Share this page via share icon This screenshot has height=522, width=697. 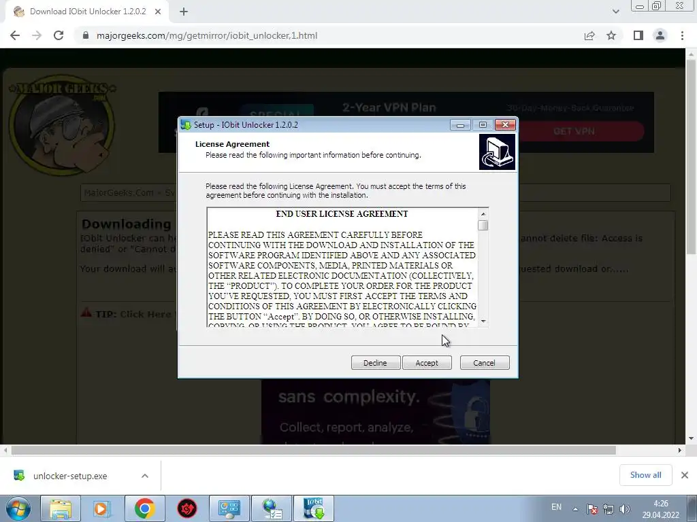589,35
